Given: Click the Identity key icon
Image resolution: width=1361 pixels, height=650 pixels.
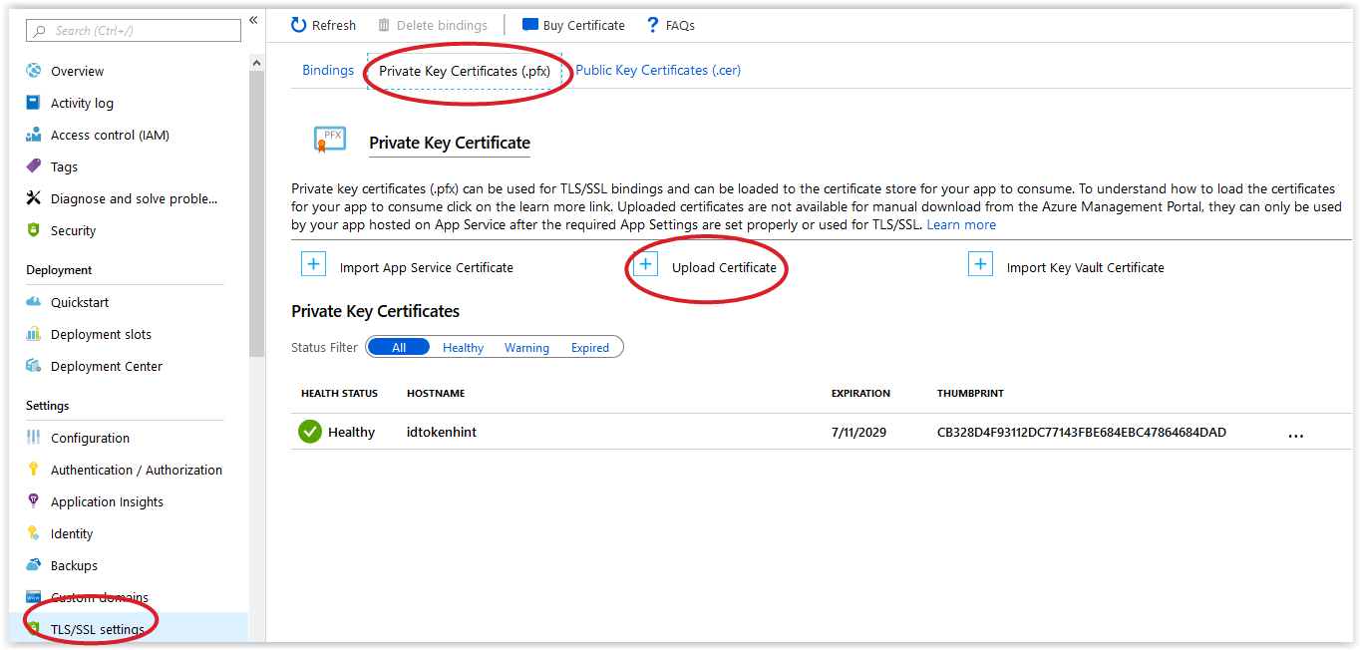Looking at the screenshot, I should coord(34,533).
